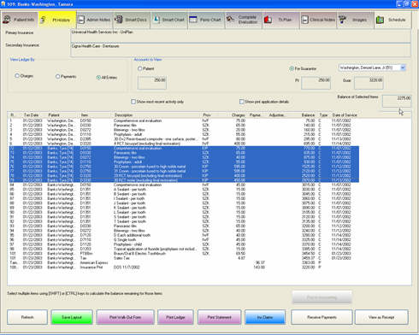Sort by the Tx Date column header
The height and width of the screenshot is (335, 419).
31,115
